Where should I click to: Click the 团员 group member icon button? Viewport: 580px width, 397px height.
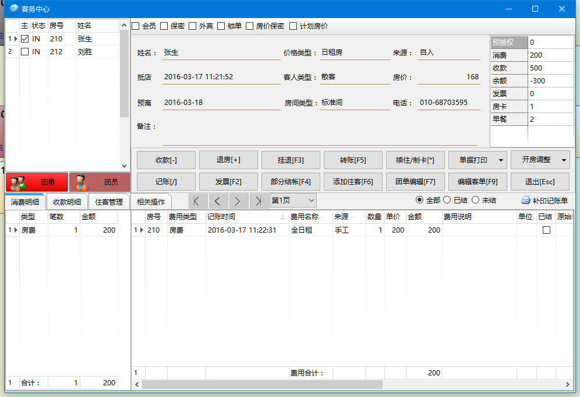(x=83, y=182)
